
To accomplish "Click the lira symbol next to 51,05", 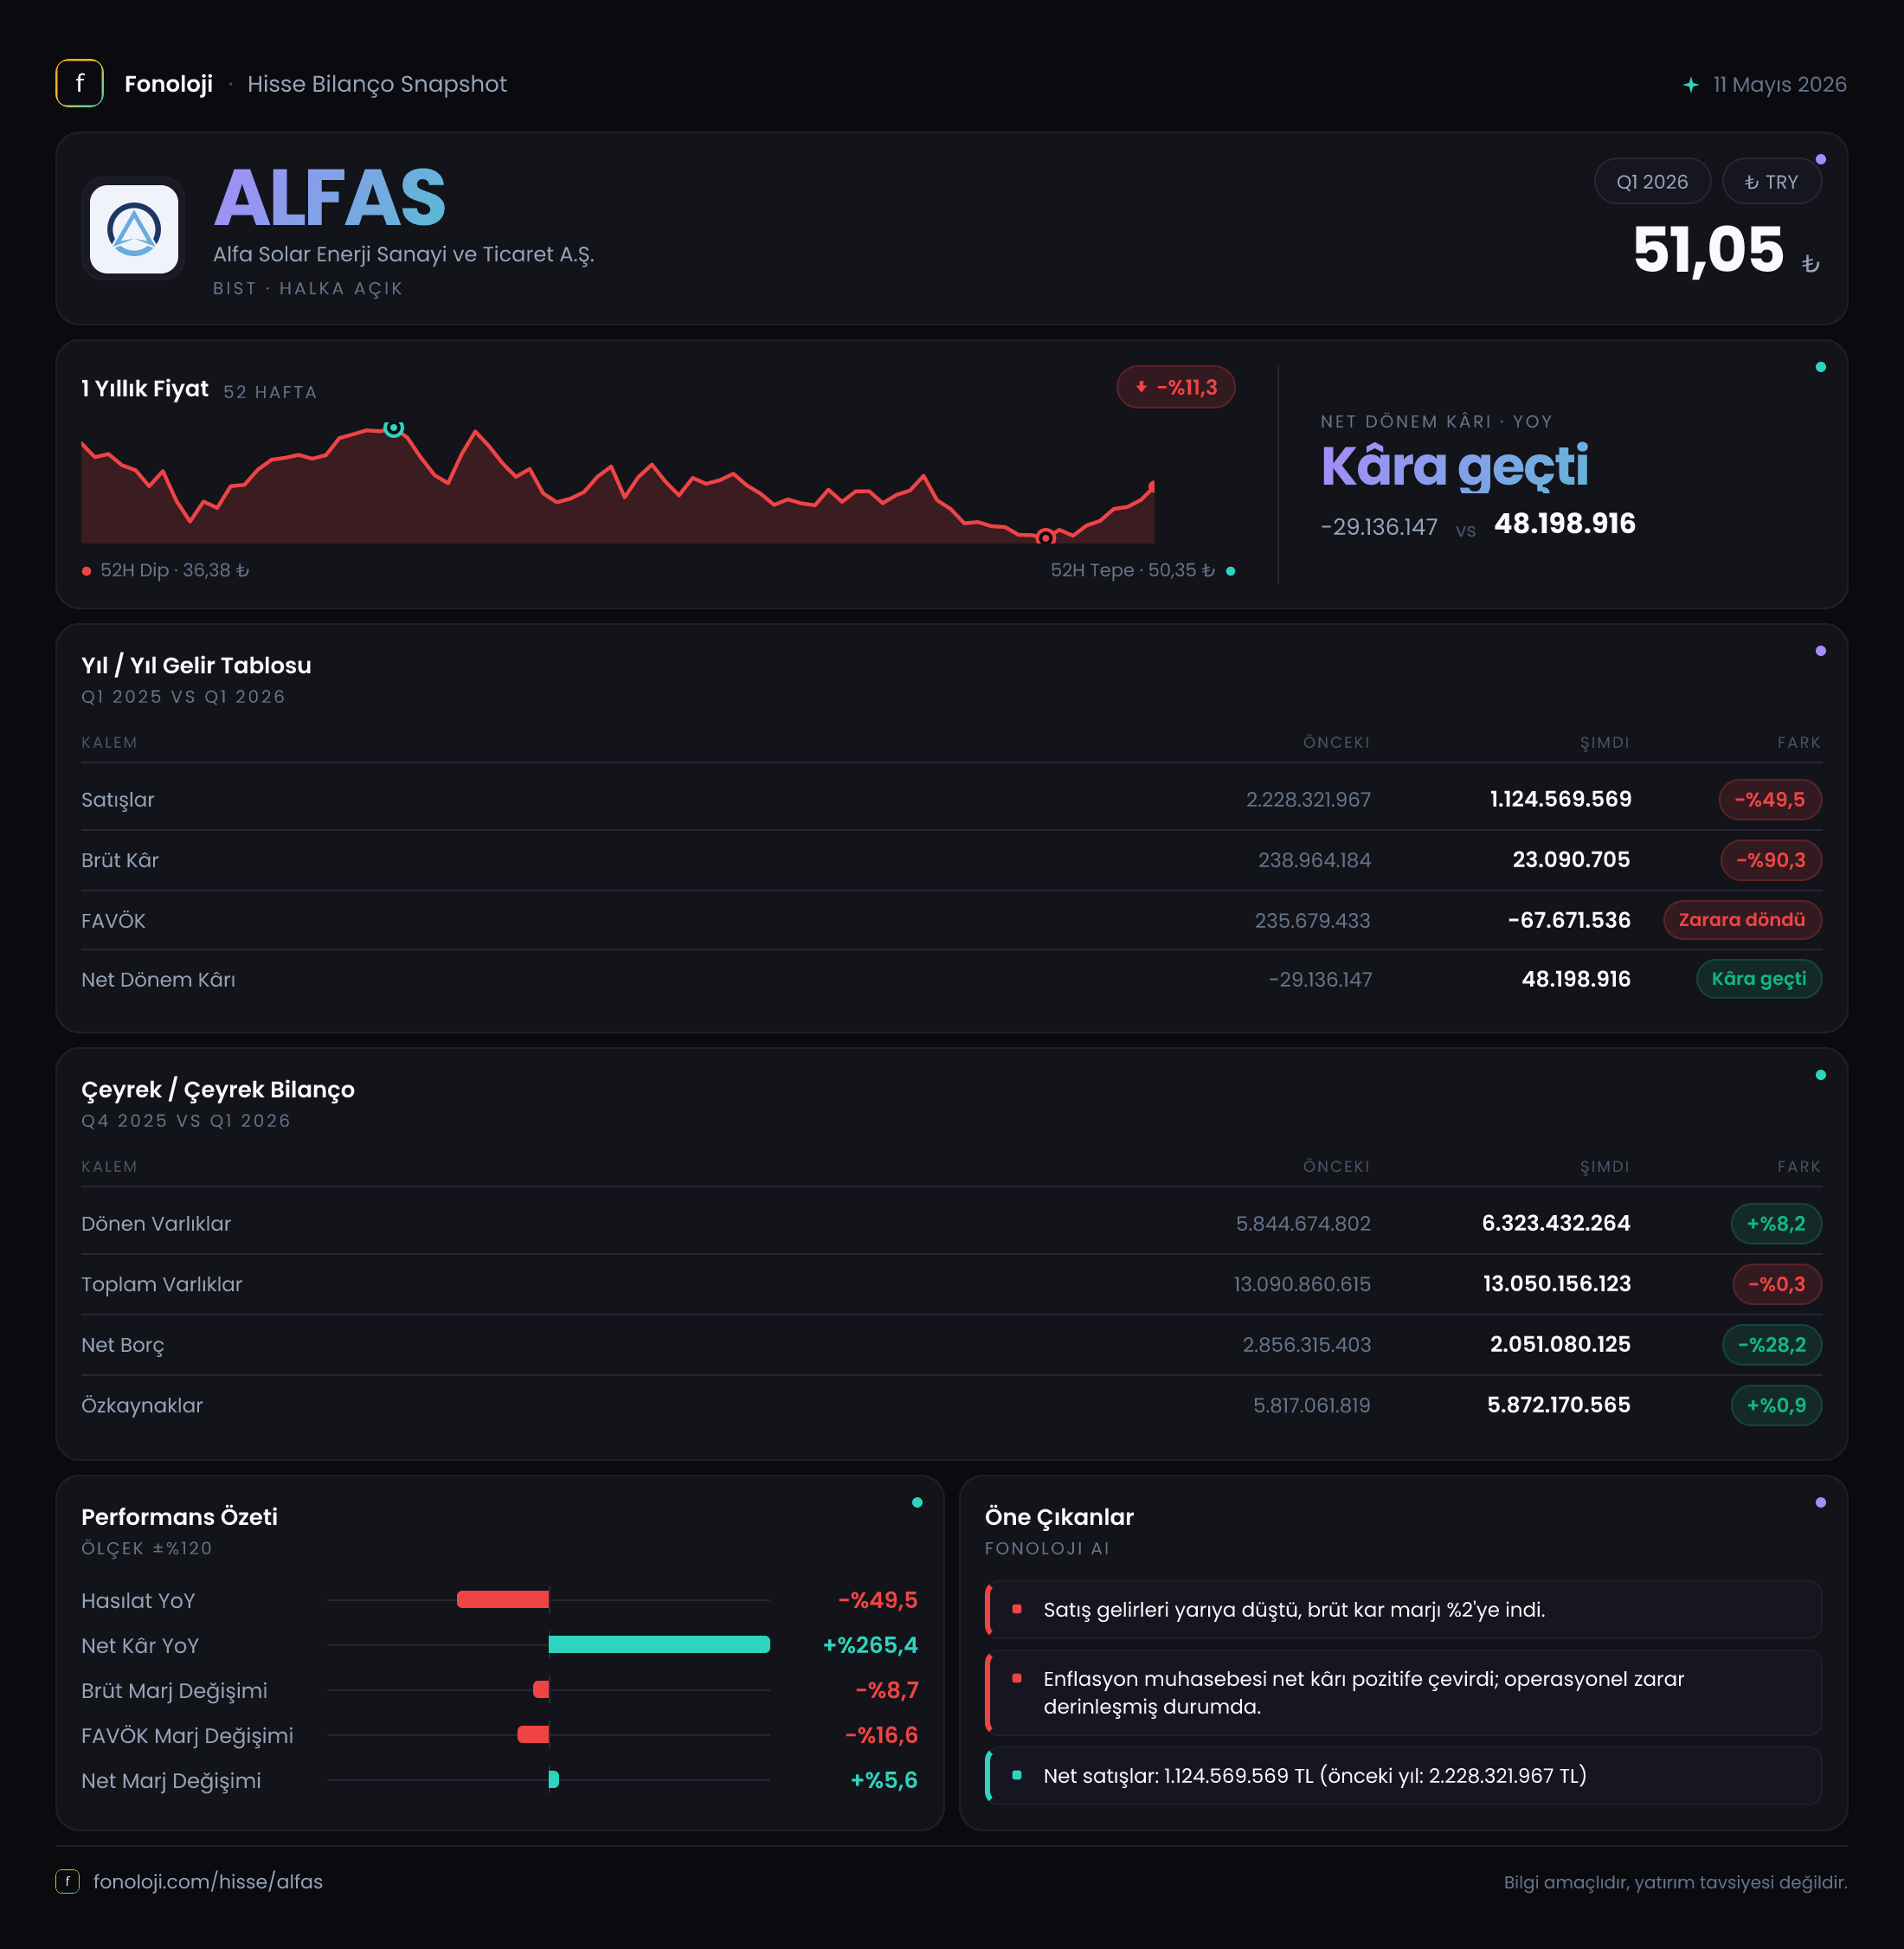I will (1810, 264).
